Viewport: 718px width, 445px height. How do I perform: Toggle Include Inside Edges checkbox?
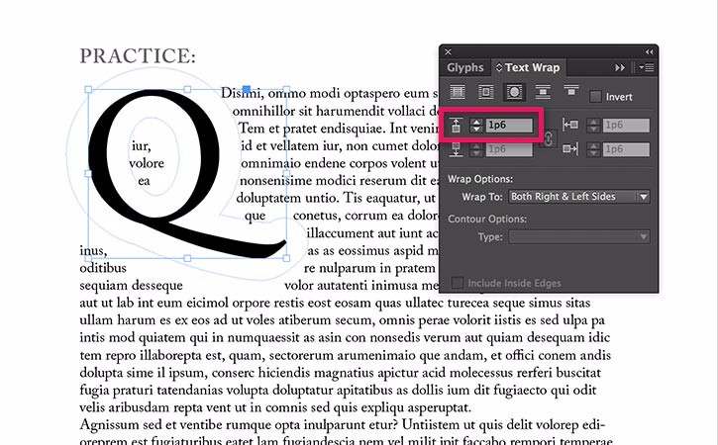coord(457,283)
